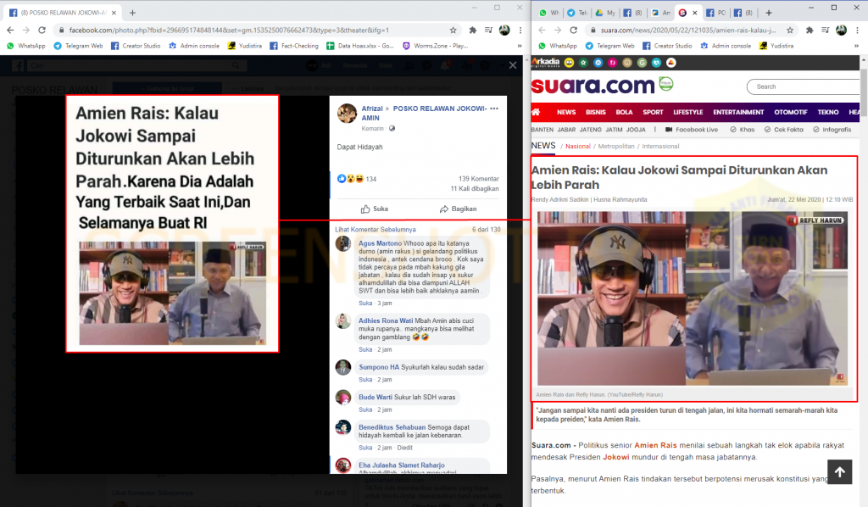Image resolution: width=868 pixels, height=507 pixels.
Task: Open the post options three-dot menu
Action: 494,109
